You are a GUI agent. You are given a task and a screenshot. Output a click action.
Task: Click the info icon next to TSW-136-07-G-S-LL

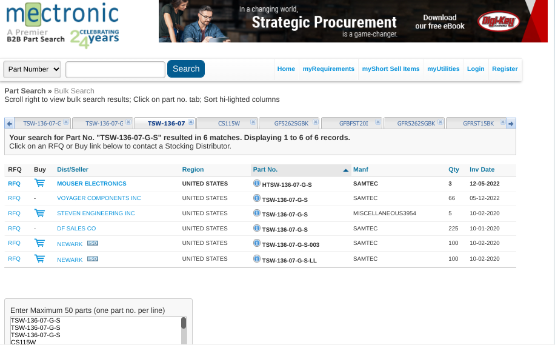pos(257,259)
